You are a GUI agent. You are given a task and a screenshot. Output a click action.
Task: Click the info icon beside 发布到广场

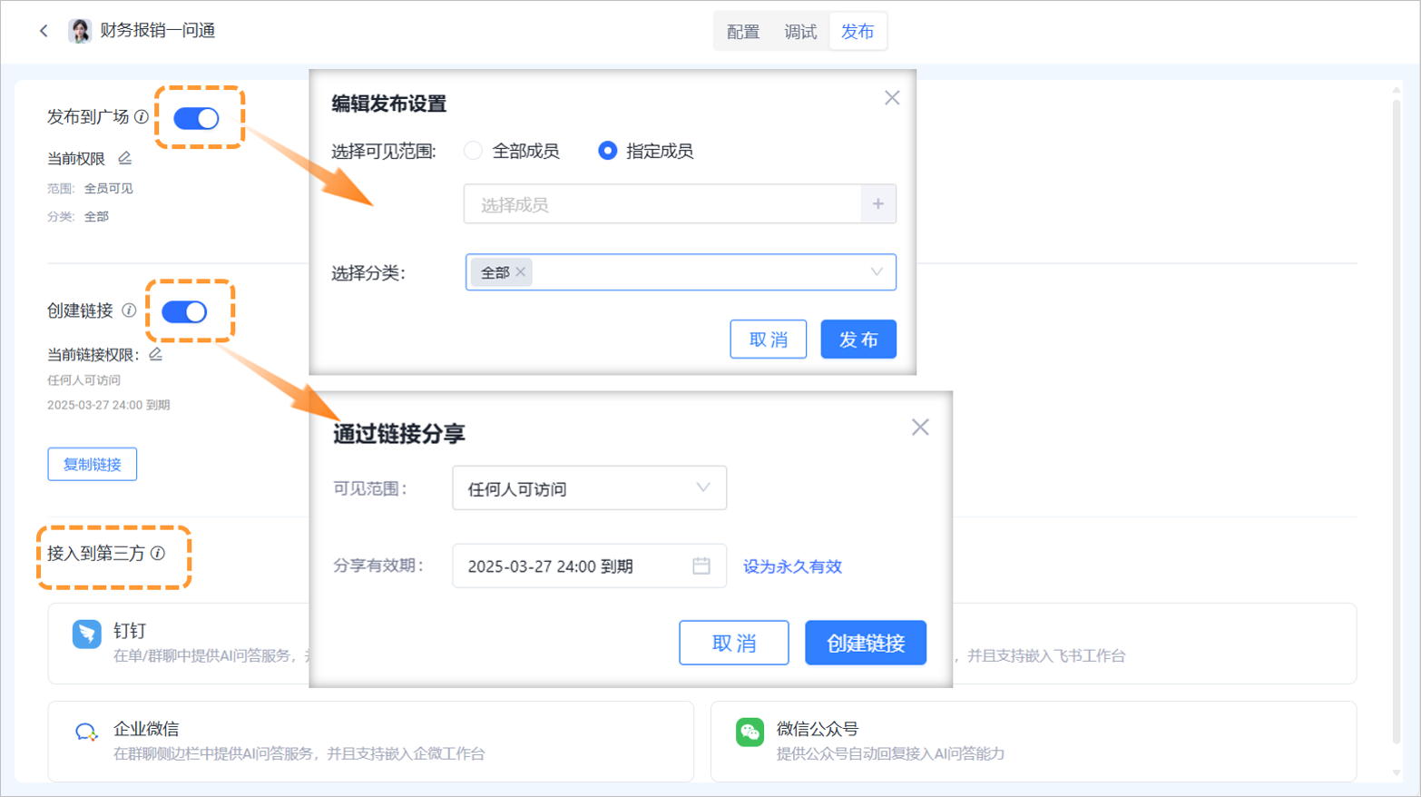tap(142, 116)
